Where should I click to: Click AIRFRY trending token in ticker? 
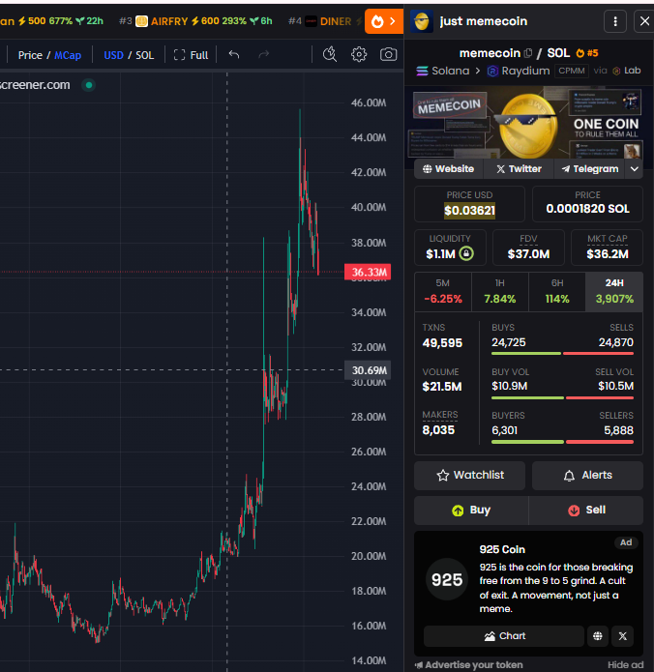(195, 21)
